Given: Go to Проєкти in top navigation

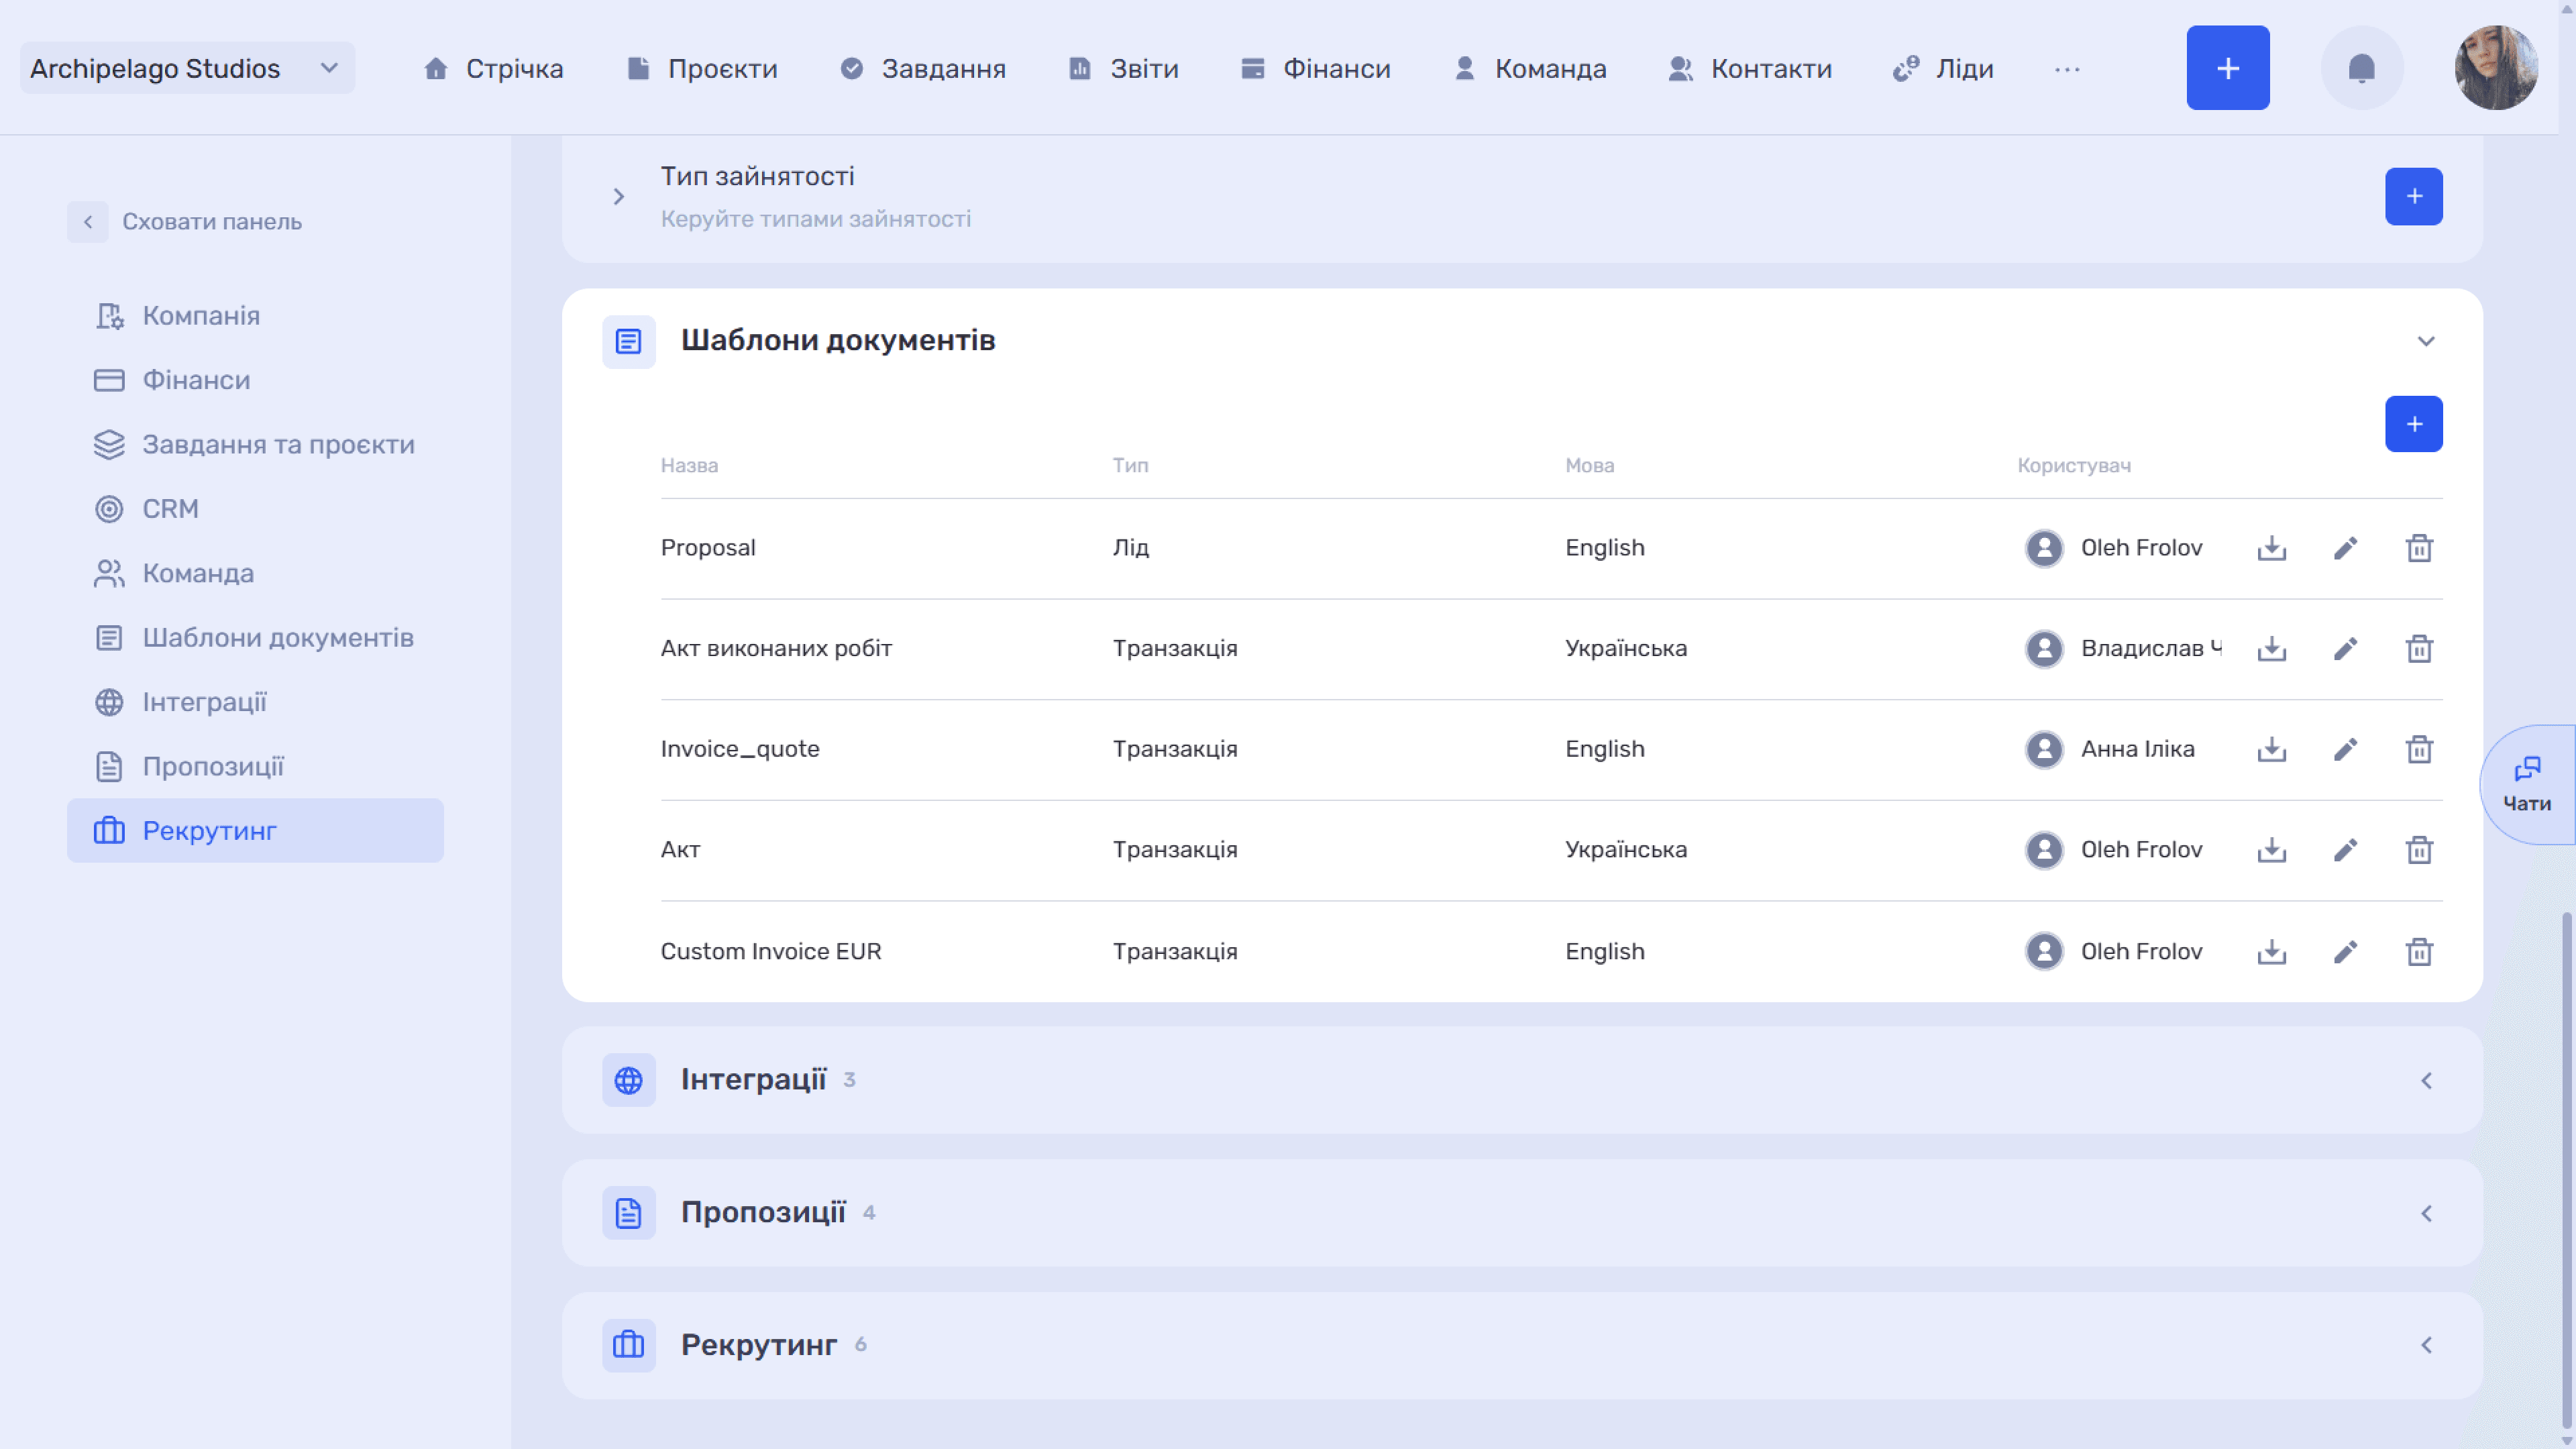Looking at the screenshot, I should 702,68.
